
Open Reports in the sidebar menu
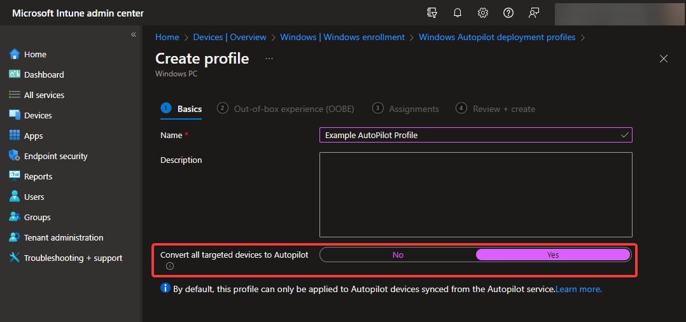[38, 177]
